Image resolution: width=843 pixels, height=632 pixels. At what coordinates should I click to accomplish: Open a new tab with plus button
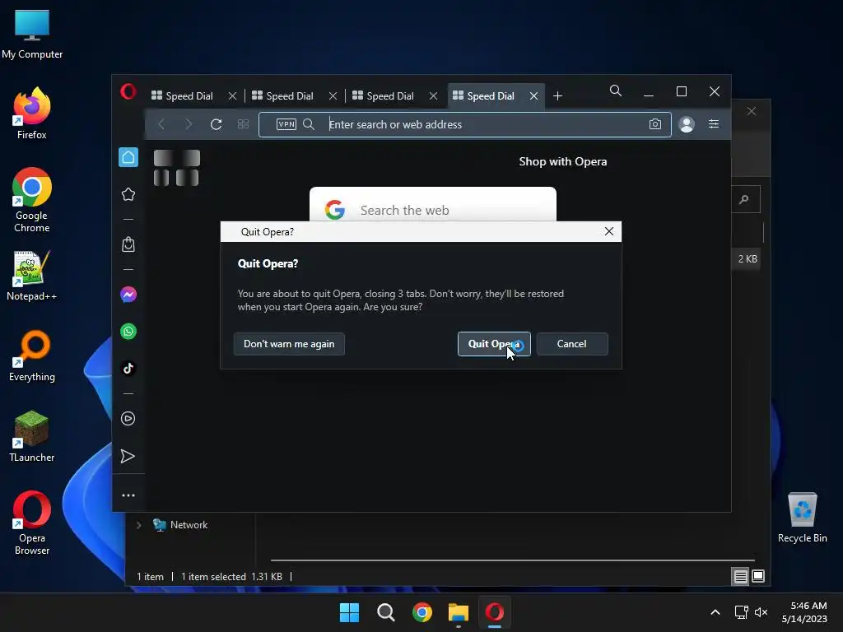pyautogui.click(x=557, y=96)
